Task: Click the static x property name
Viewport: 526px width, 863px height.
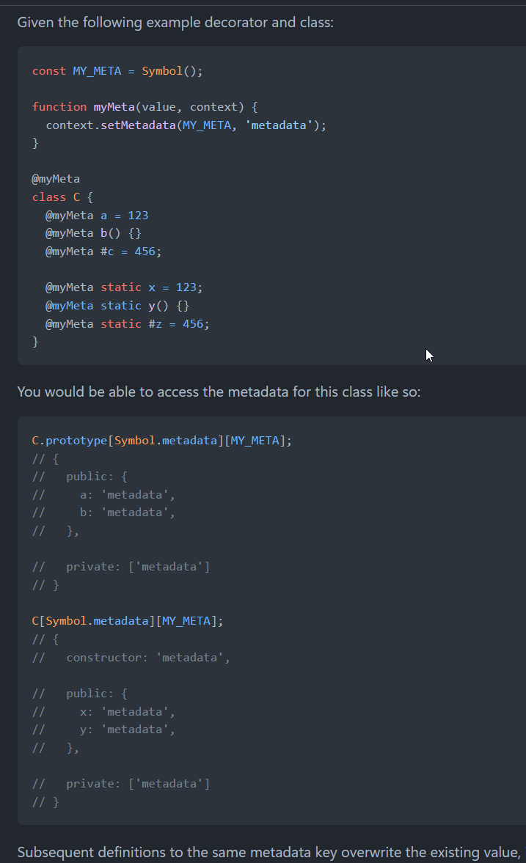Action: click(151, 287)
